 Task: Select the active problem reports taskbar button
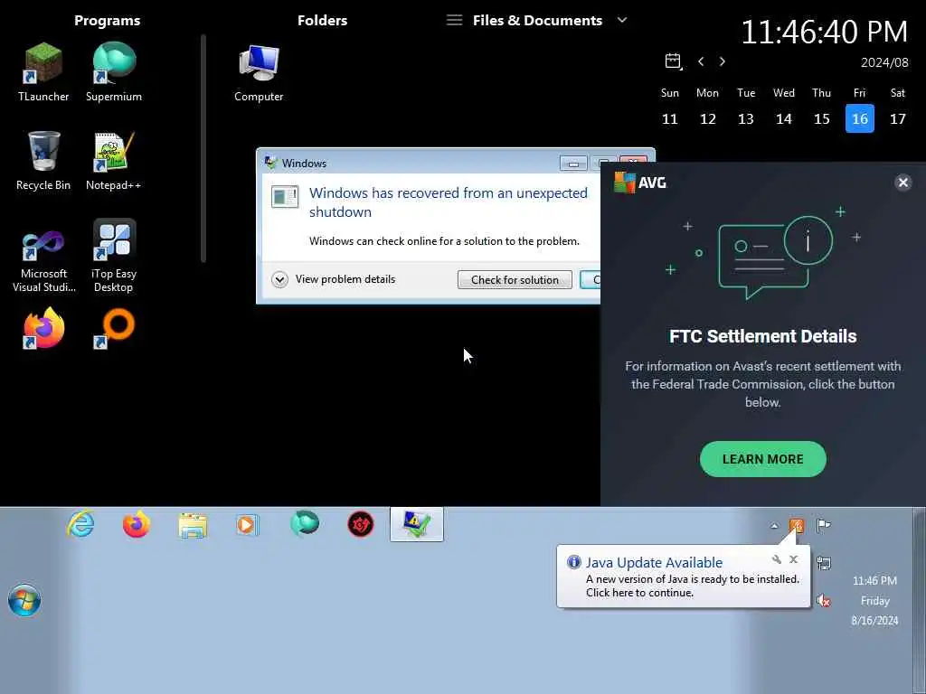pos(416,524)
